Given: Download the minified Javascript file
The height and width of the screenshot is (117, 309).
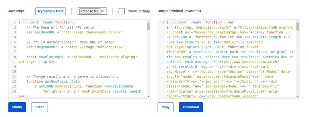Looking at the screenshot, I should pos(191,107).
